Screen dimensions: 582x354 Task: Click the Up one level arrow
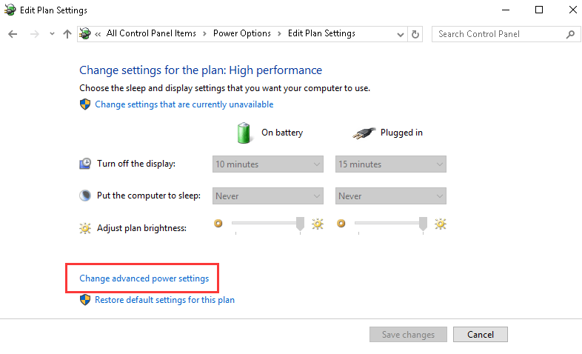67,34
